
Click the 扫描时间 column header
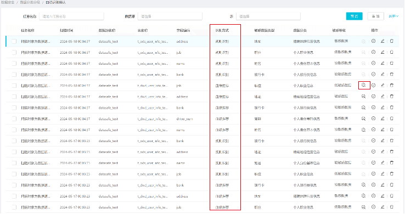(66, 30)
